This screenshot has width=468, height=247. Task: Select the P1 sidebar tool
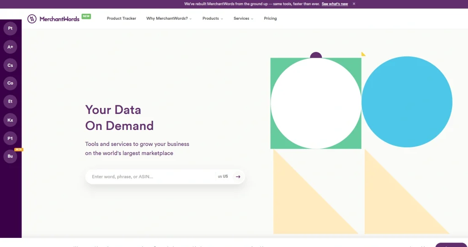(x=10, y=138)
